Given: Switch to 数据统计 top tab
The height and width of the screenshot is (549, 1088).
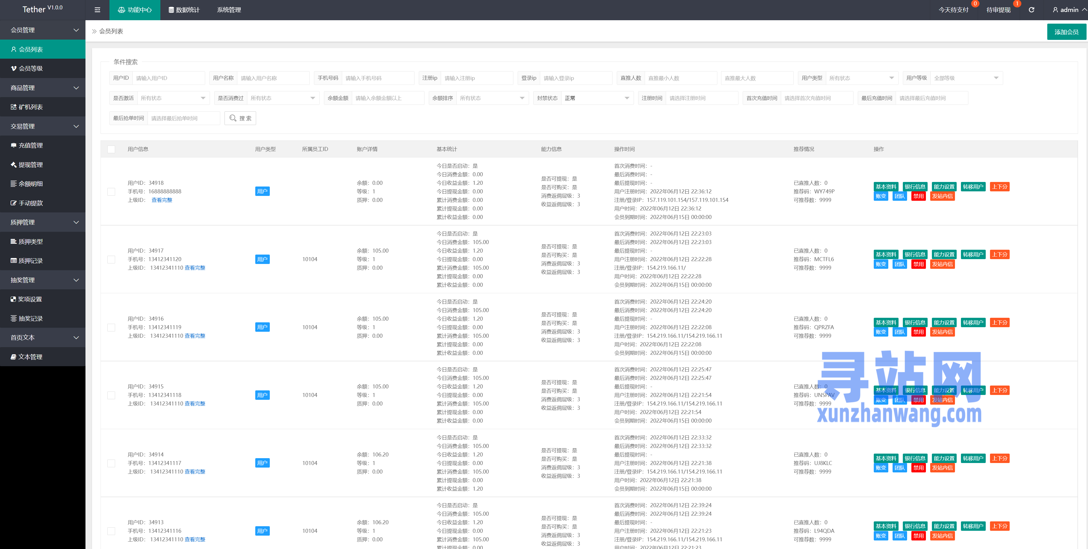Looking at the screenshot, I should (x=184, y=10).
